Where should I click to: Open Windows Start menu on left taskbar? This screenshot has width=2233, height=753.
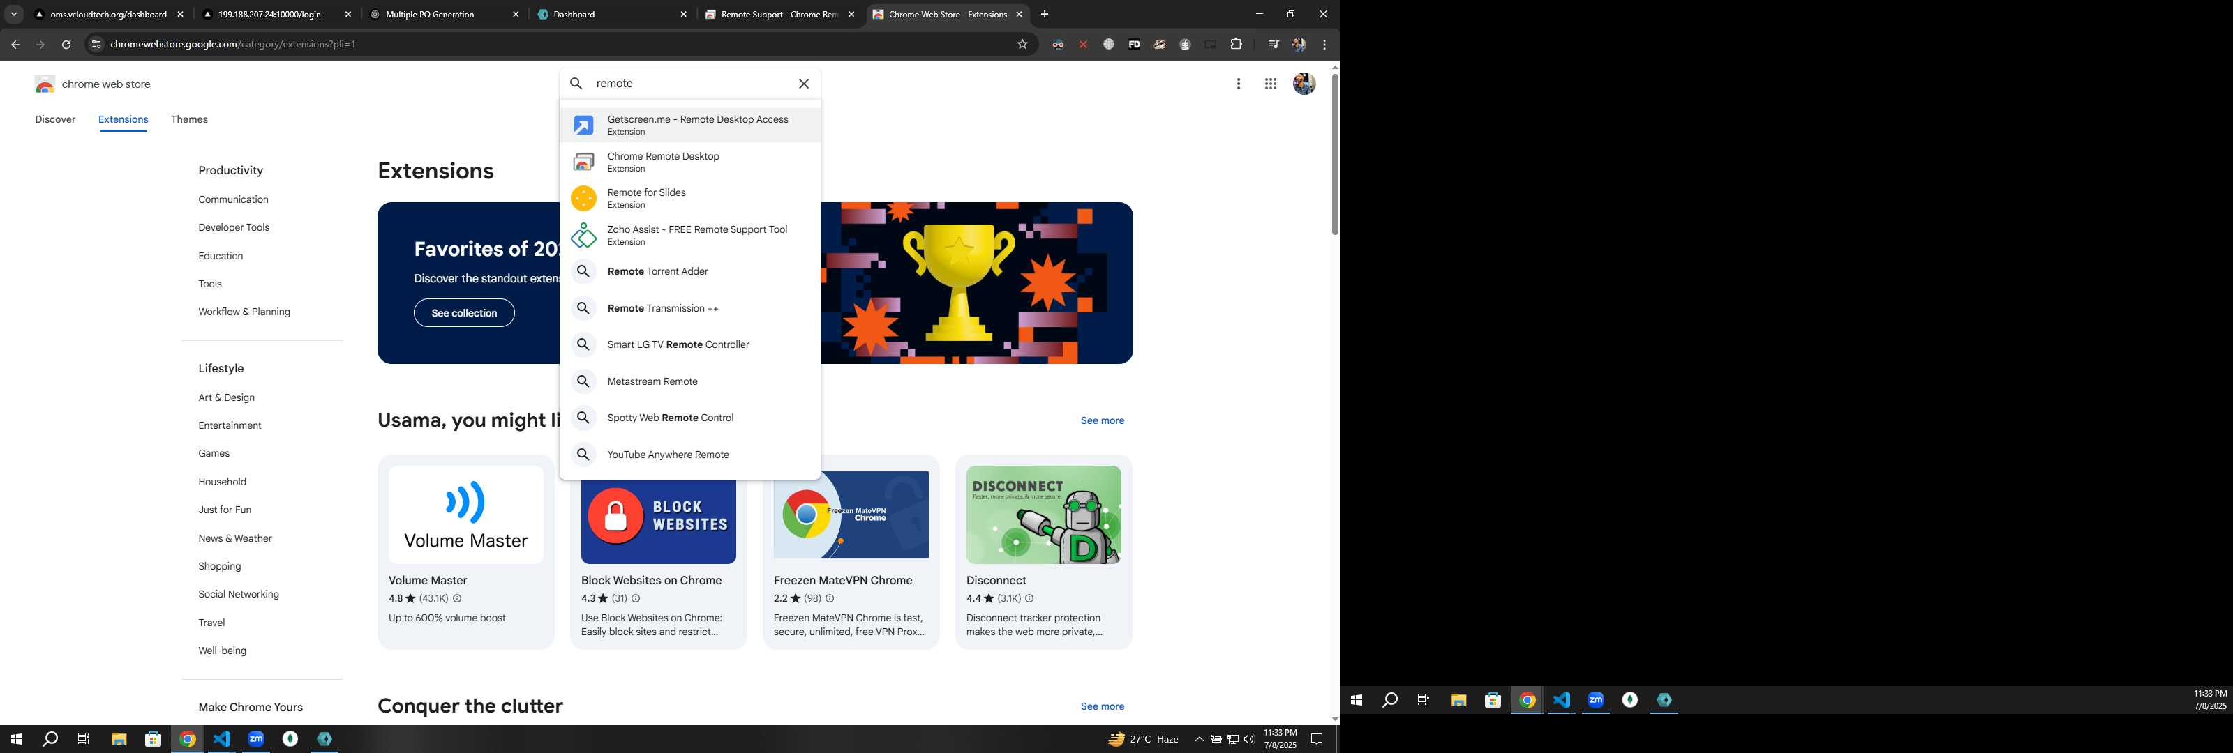coord(15,739)
